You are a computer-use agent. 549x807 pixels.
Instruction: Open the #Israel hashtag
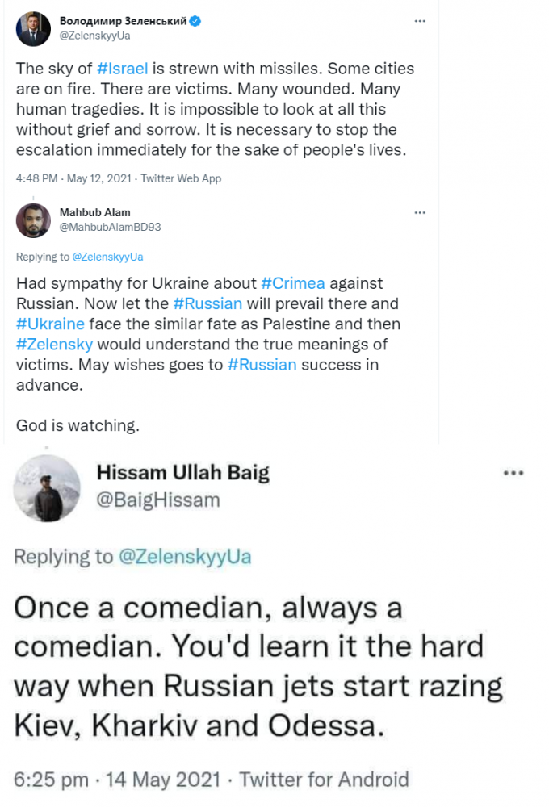pos(122,69)
